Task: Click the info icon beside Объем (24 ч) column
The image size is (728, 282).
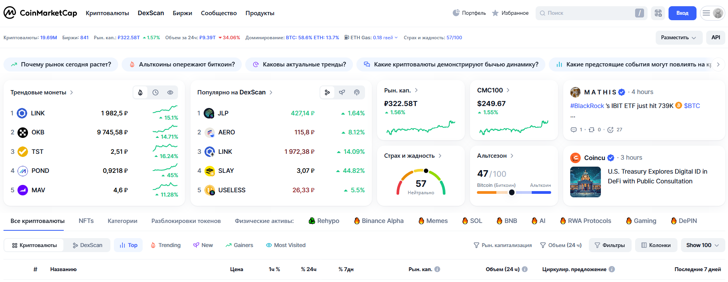Action: [x=525, y=269]
